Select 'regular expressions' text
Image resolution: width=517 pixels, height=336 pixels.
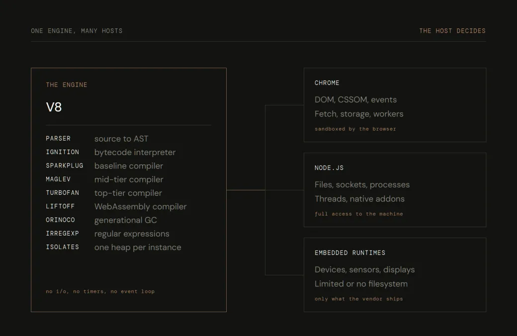[132, 234]
